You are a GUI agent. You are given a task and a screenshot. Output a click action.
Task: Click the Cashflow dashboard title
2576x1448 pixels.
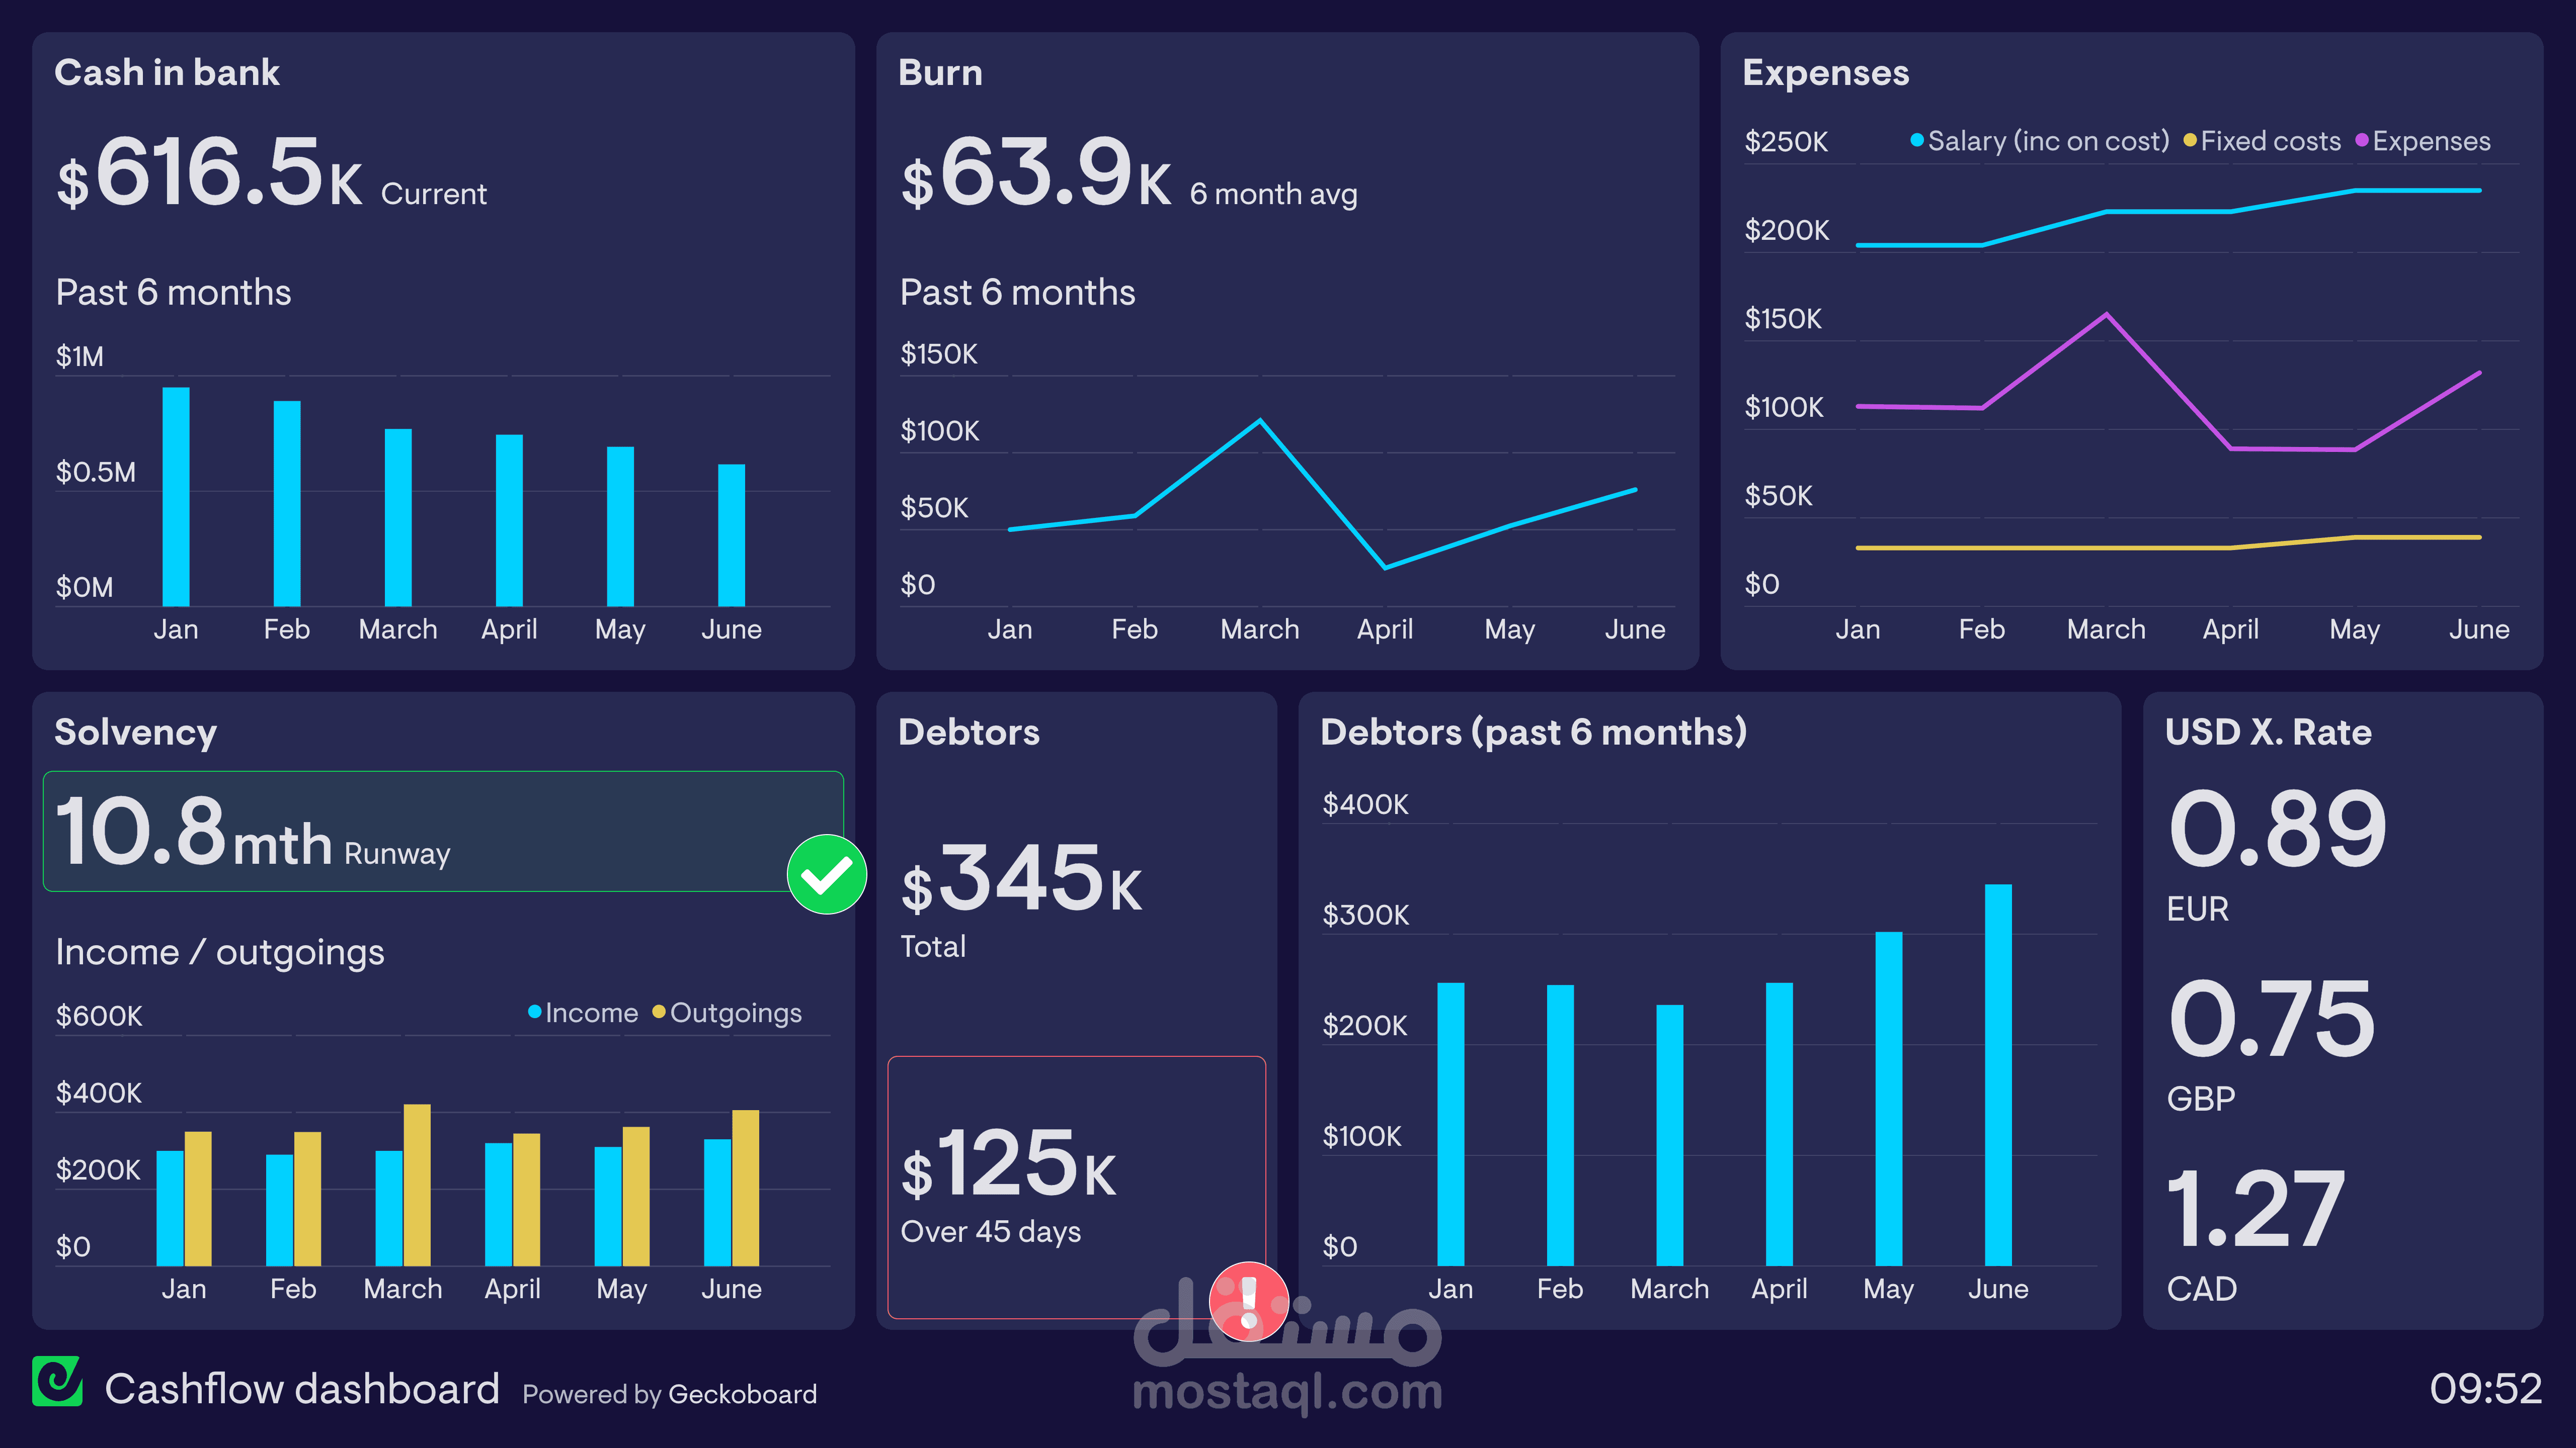tap(302, 1388)
